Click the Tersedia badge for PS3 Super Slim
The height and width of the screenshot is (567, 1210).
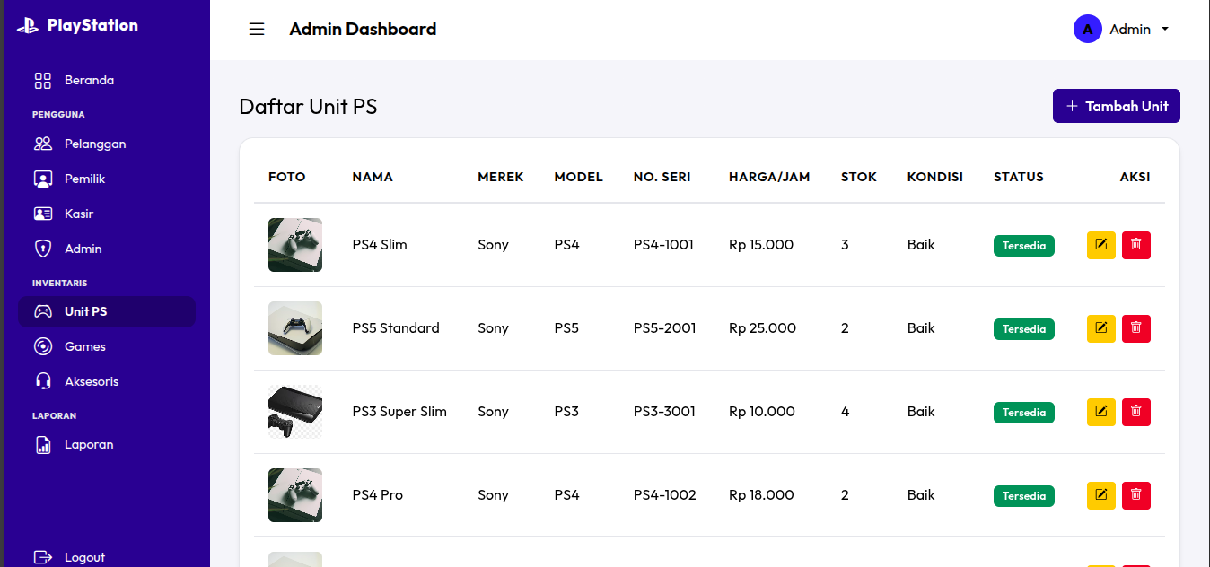(x=1024, y=413)
